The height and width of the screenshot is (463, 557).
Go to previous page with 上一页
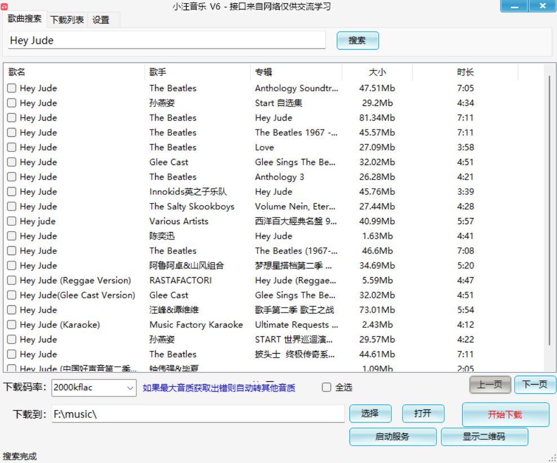pyautogui.click(x=490, y=385)
